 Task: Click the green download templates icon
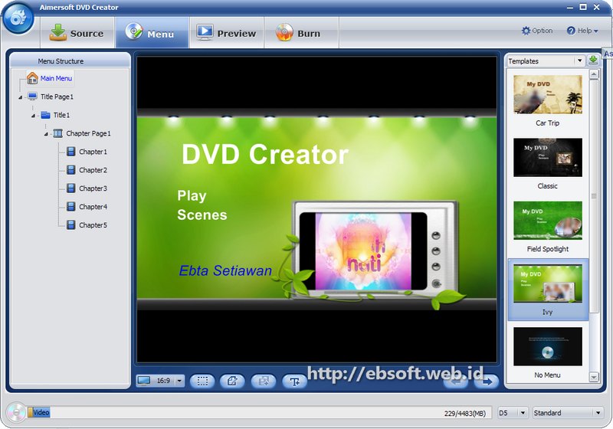coord(593,61)
